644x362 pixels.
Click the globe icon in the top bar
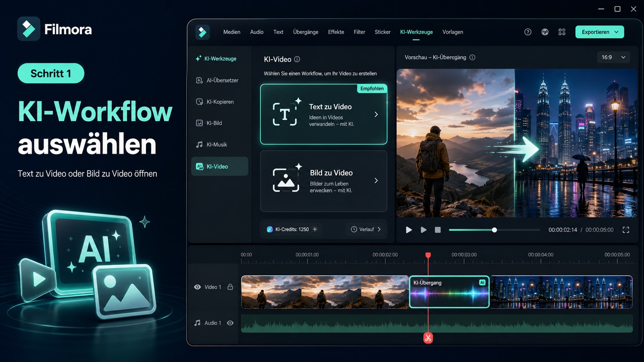coord(545,32)
